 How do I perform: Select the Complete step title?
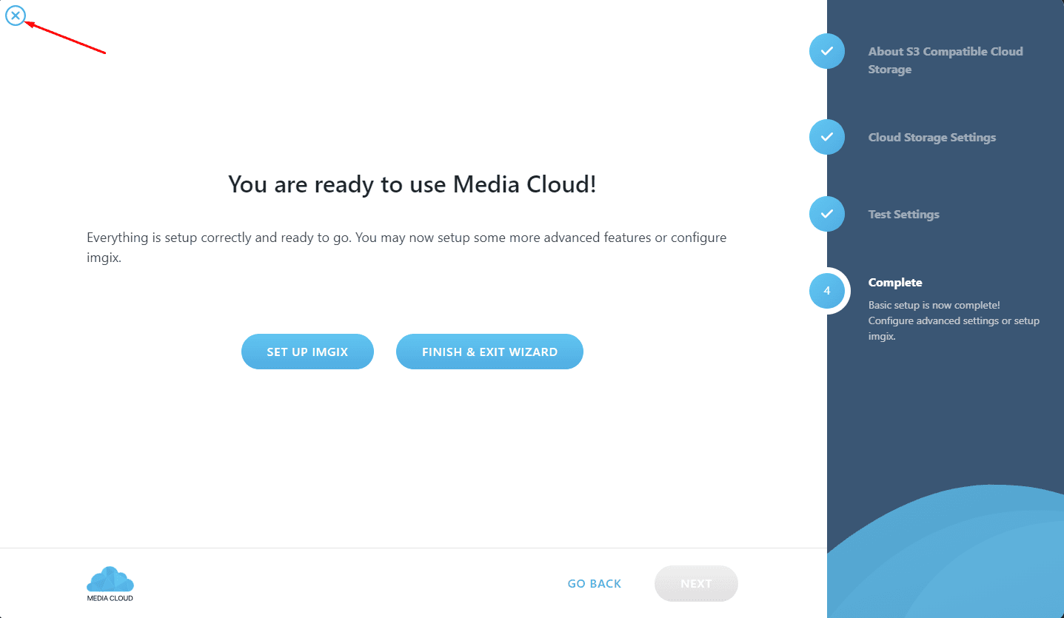point(895,283)
